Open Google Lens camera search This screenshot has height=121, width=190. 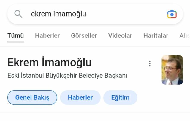pyautogui.click(x=172, y=14)
